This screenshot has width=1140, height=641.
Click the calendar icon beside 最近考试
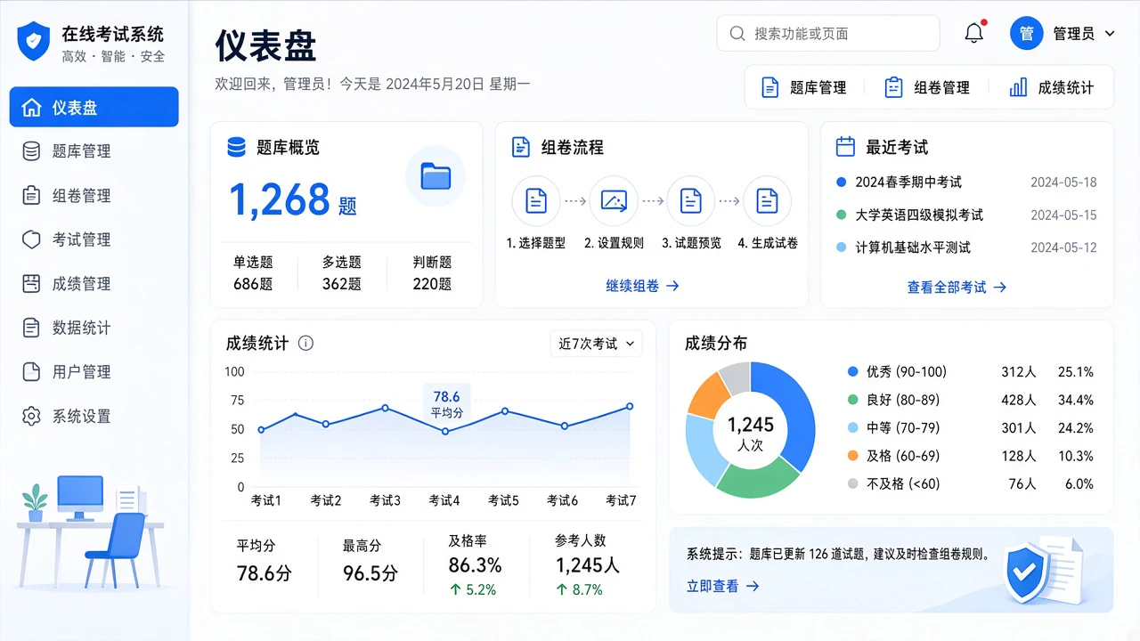click(845, 147)
